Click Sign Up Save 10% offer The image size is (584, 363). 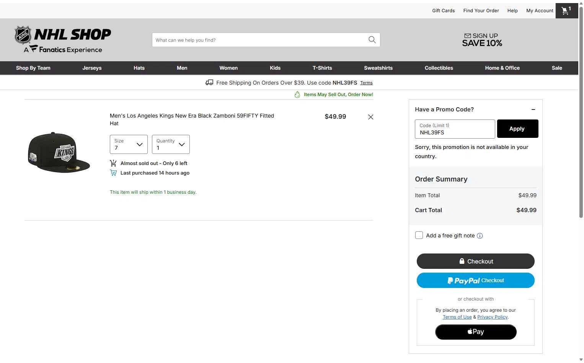[x=482, y=40]
